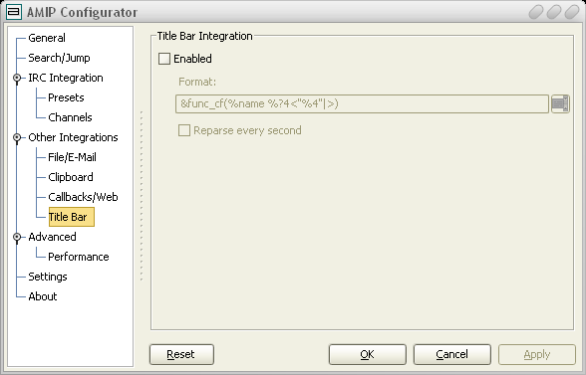Open the format template picker icon

(560, 103)
